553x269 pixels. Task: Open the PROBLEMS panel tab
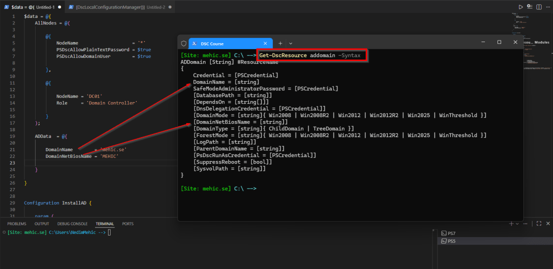pyautogui.click(x=17, y=223)
